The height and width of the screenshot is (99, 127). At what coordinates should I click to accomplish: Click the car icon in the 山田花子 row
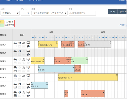[15, 43]
